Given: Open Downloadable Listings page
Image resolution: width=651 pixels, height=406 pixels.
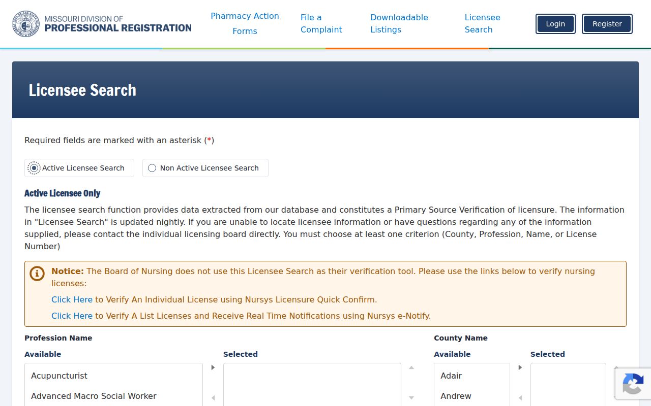Looking at the screenshot, I should pos(399,24).
